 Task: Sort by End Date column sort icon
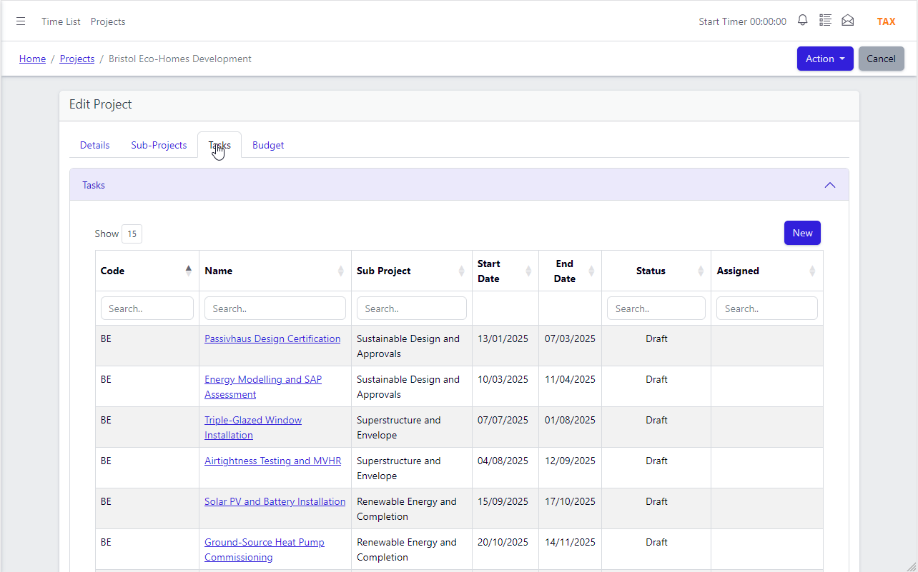click(591, 271)
